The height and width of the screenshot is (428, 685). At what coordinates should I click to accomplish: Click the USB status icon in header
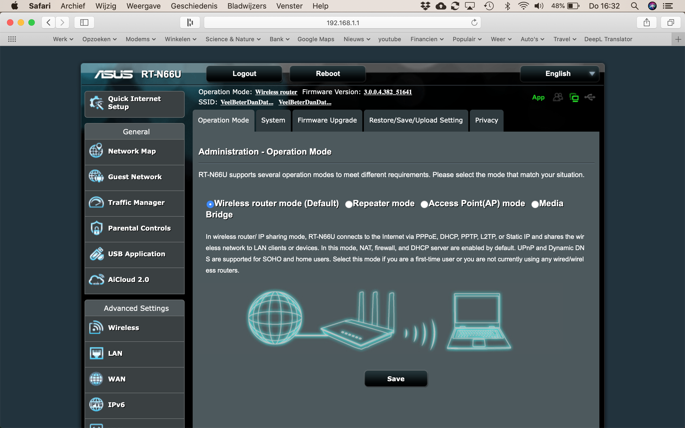[590, 97]
